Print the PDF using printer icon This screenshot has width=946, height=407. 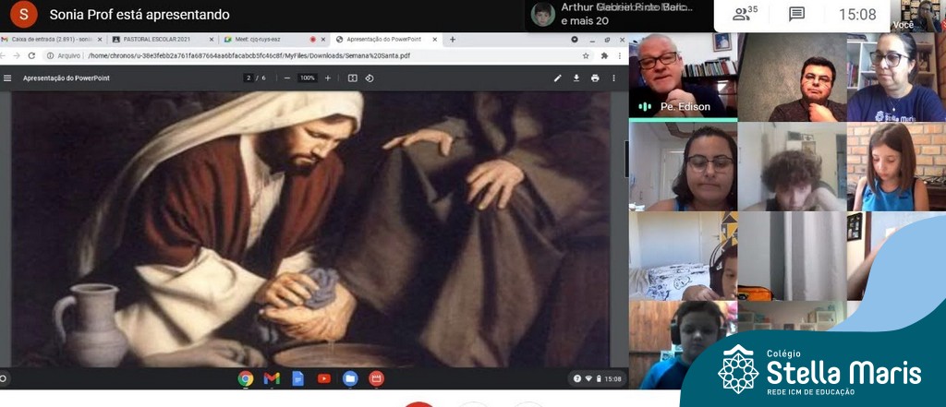click(595, 78)
